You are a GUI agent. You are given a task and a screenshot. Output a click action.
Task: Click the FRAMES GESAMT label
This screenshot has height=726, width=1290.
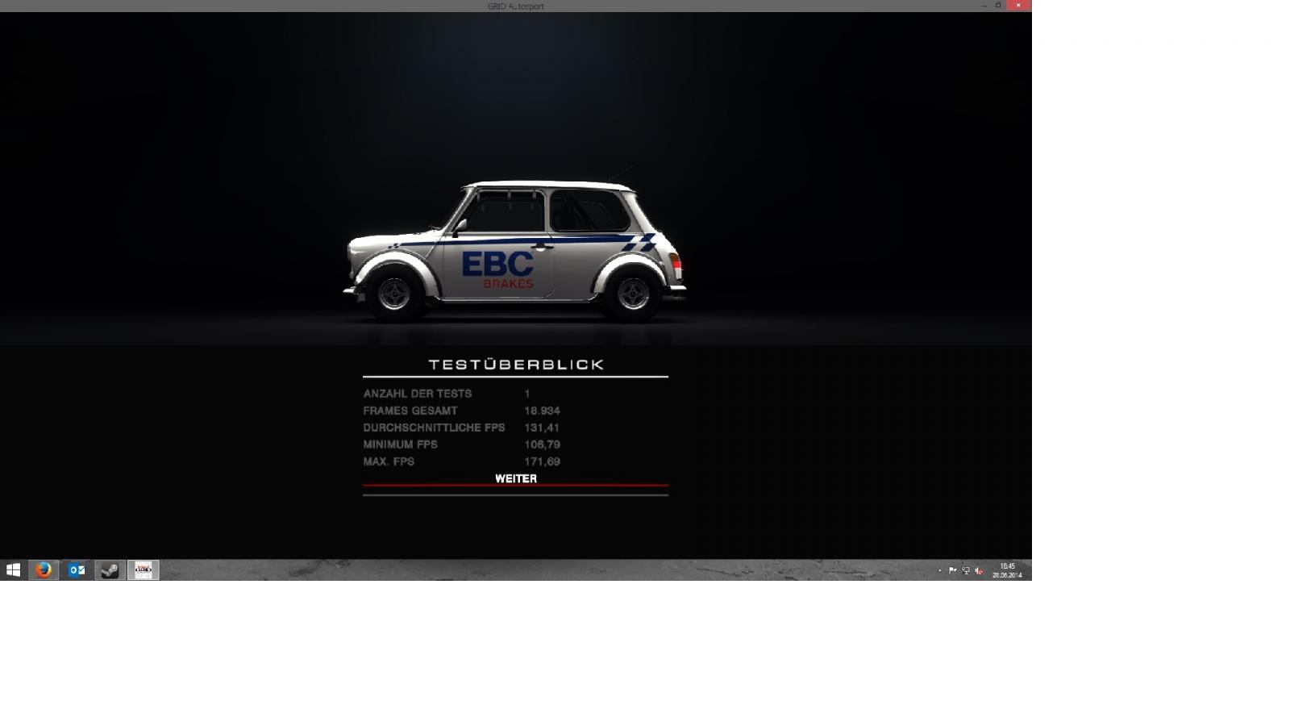click(410, 411)
